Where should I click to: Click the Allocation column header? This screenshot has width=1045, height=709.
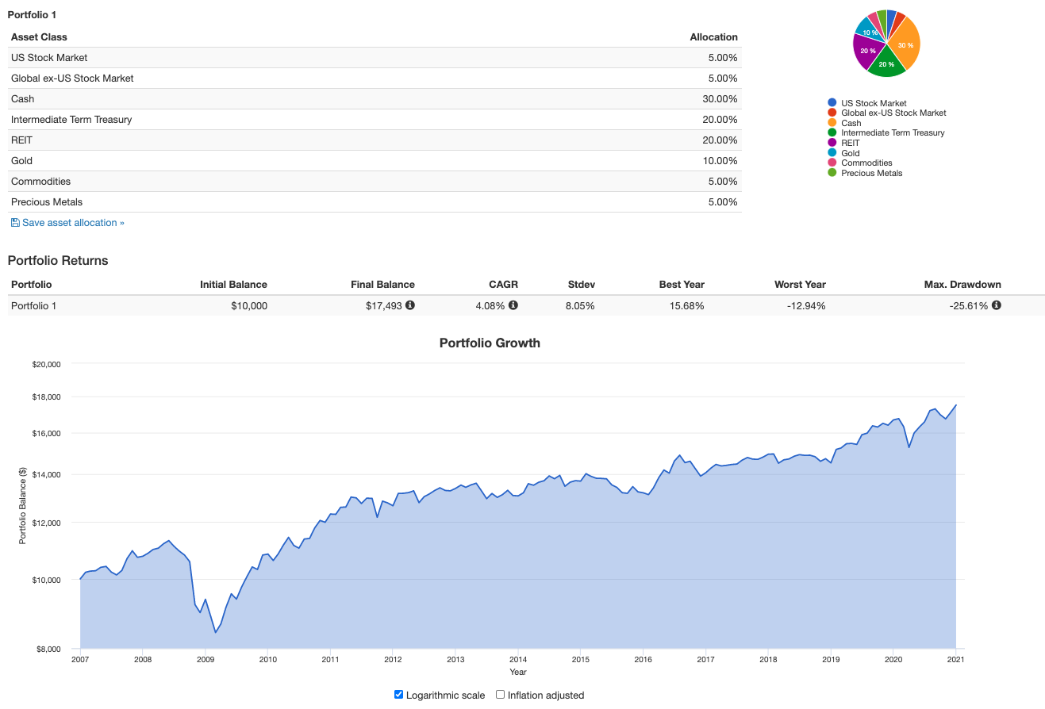713,37
